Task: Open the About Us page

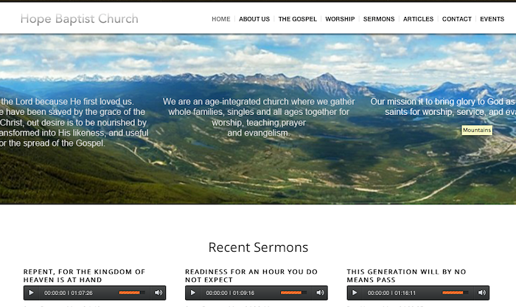Action: pyautogui.click(x=254, y=19)
